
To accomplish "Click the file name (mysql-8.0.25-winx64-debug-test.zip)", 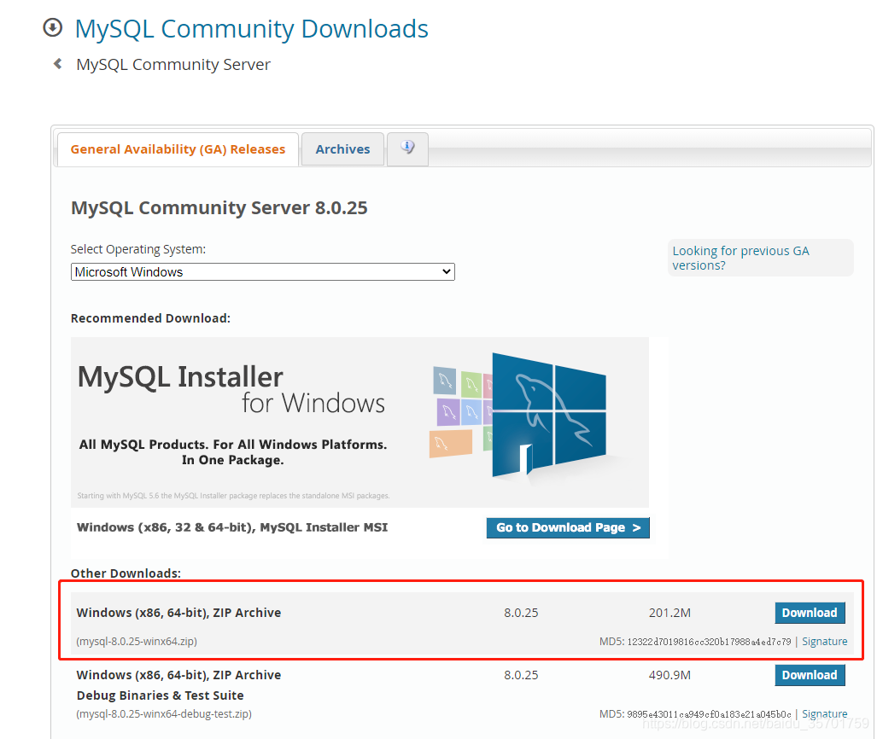I will [164, 714].
